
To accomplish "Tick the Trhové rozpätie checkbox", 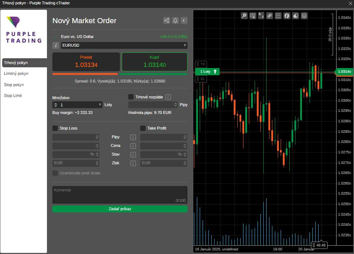I will pos(131,97).
